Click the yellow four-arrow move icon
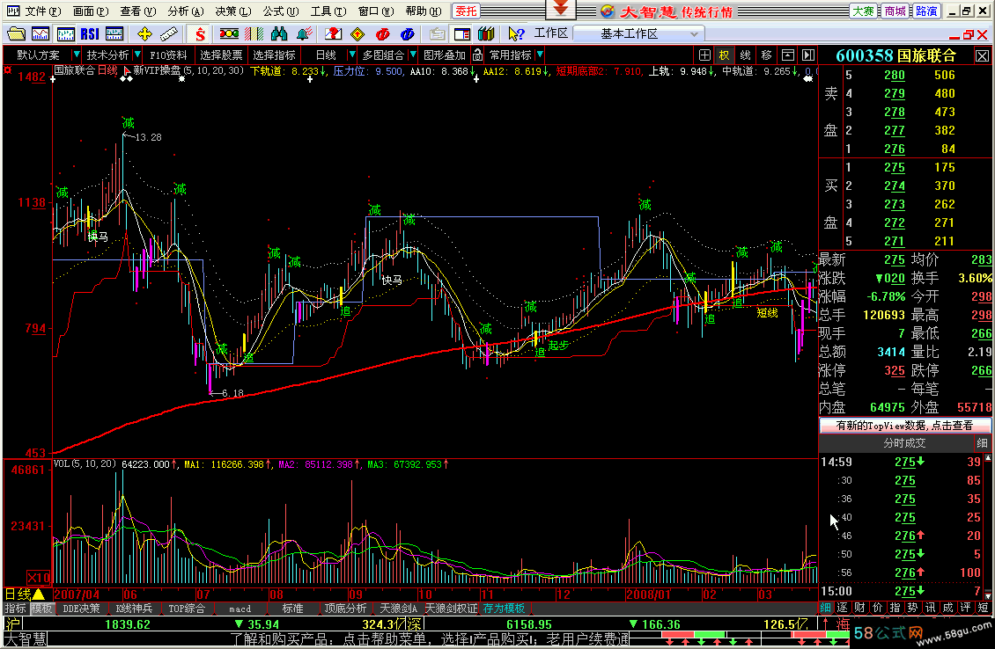The width and height of the screenshot is (995, 649). 144,33
